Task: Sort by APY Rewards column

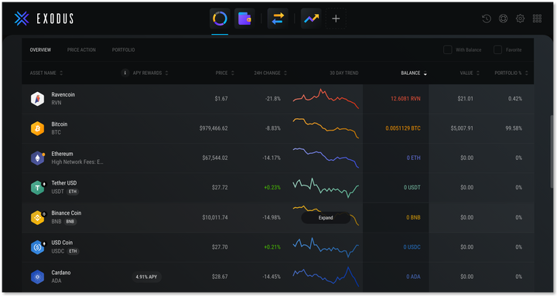Action: click(x=150, y=73)
